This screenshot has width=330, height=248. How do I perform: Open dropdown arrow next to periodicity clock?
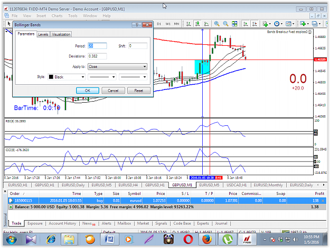(281, 24)
